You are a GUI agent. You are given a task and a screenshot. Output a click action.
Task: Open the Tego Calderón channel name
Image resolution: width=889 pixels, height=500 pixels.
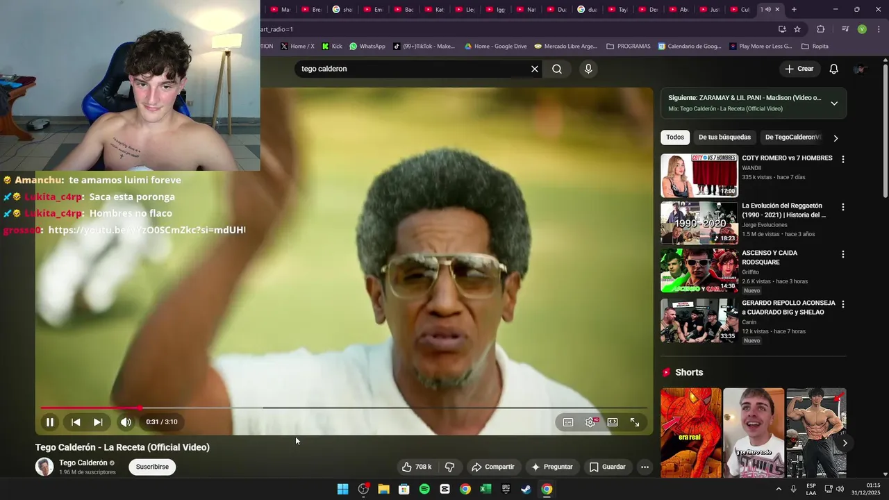83,462
